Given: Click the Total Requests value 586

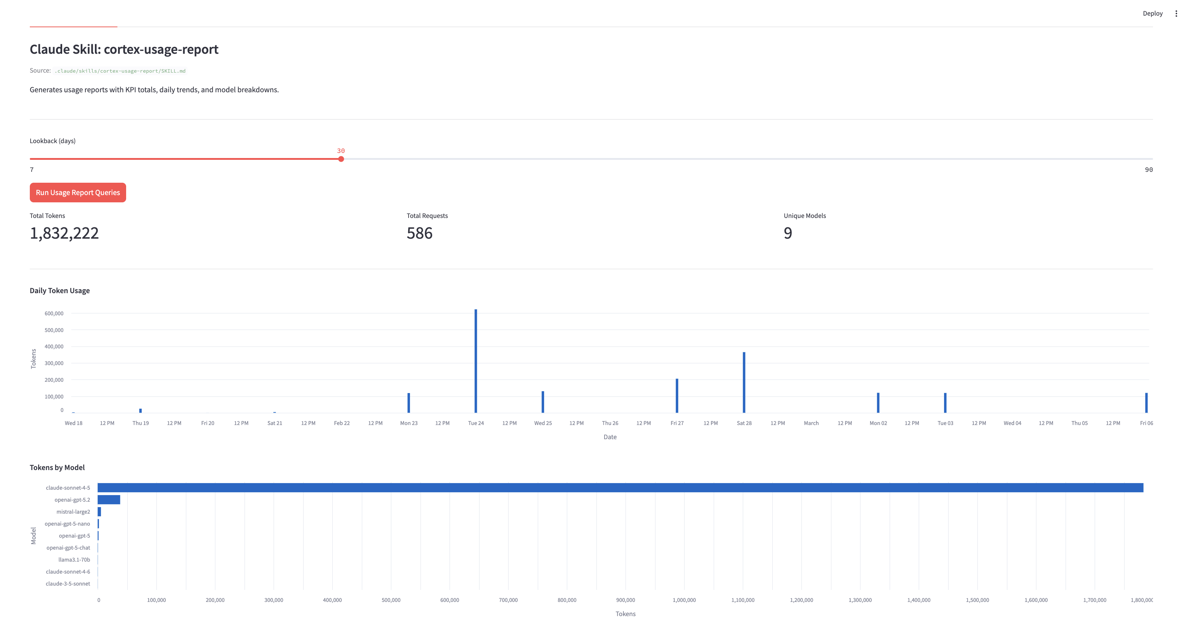Looking at the screenshot, I should click(x=419, y=233).
